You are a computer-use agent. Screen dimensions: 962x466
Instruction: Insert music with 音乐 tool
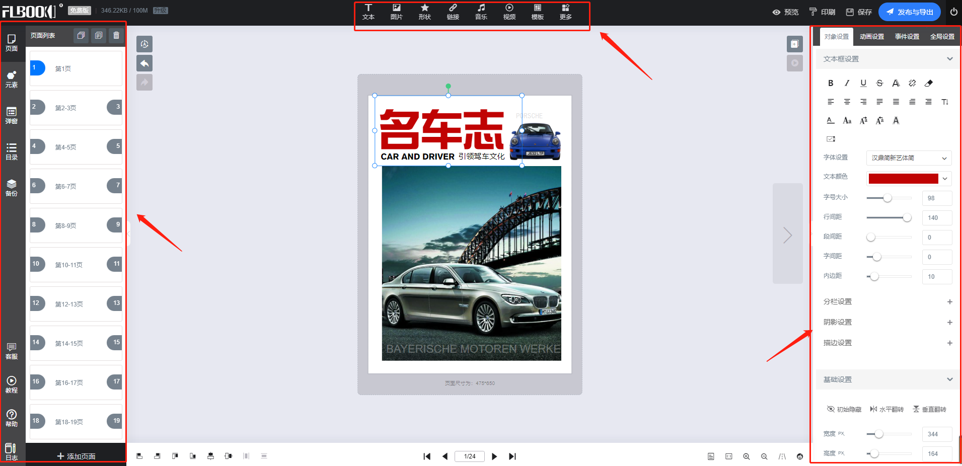(481, 12)
